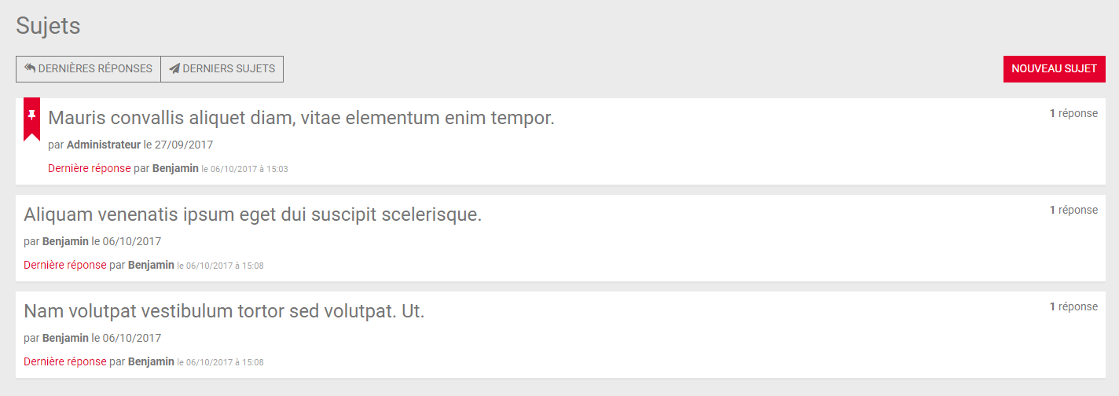Click the paper plane icon in Derniers sujets
The width and height of the screenshot is (1119, 396).
point(174,68)
